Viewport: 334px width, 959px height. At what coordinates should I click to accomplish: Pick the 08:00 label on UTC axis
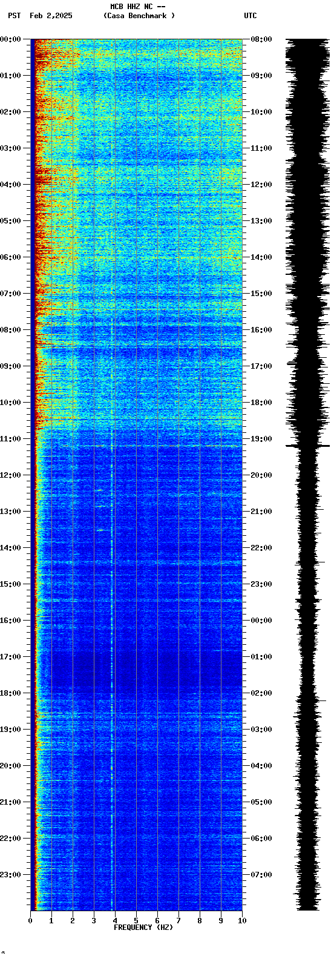click(x=261, y=39)
